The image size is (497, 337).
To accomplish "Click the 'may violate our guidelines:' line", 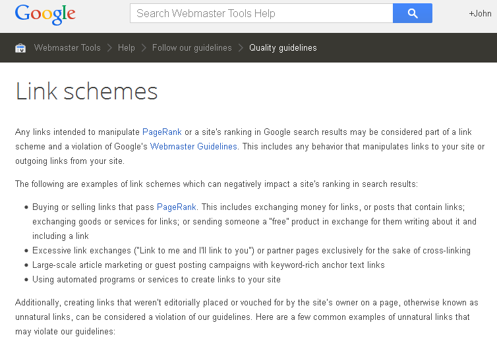I will [x=65, y=331].
